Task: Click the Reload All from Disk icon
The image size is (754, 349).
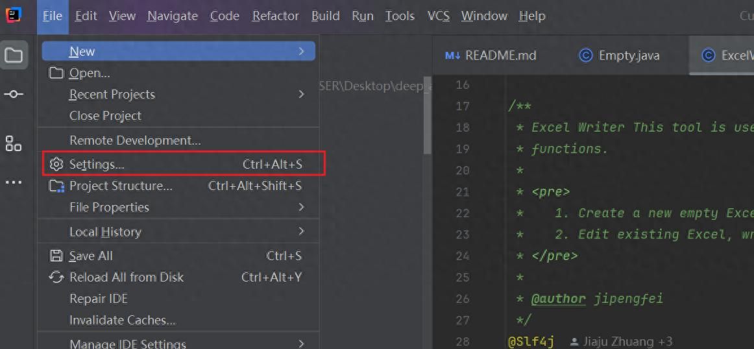Action: pyautogui.click(x=56, y=277)
